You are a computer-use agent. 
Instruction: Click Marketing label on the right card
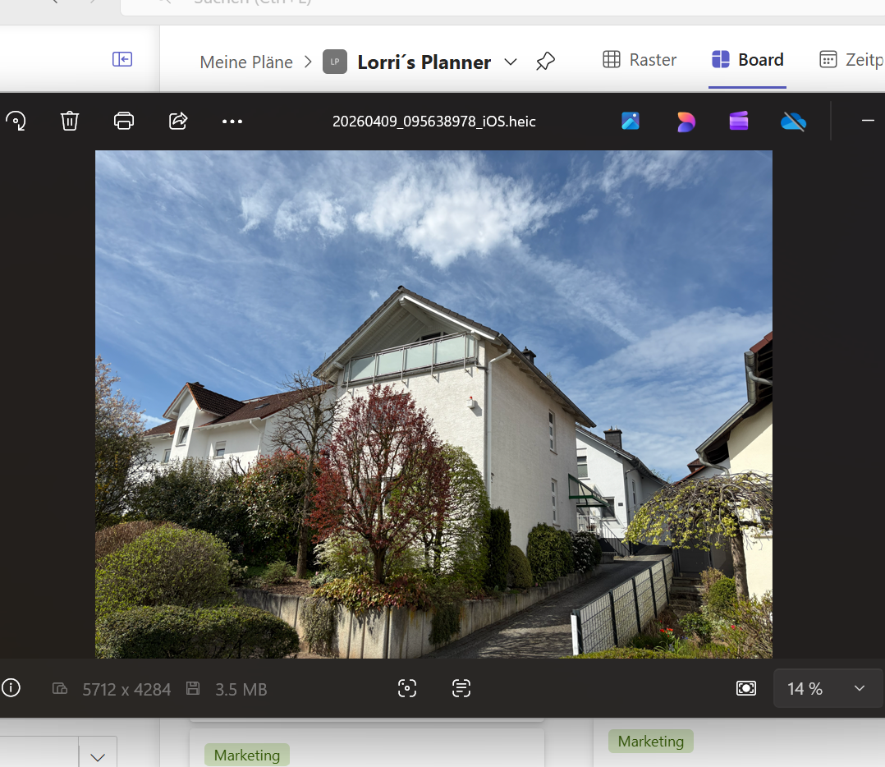point(651,741)
